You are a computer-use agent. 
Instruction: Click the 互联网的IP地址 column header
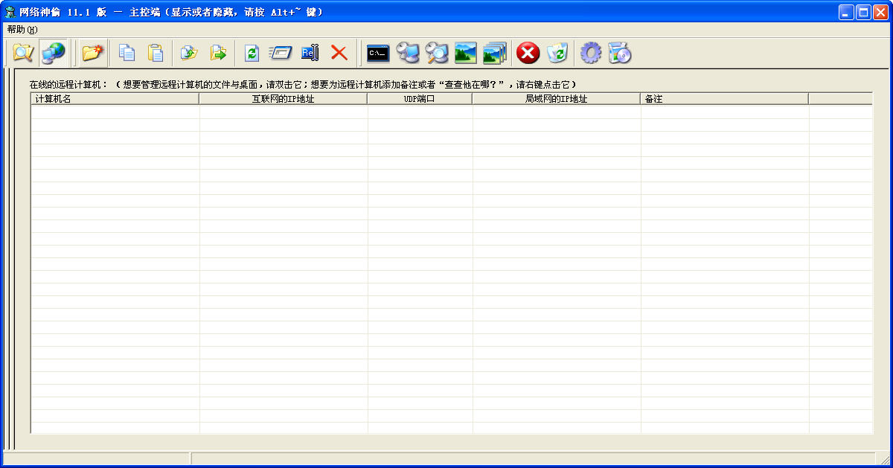283,99
